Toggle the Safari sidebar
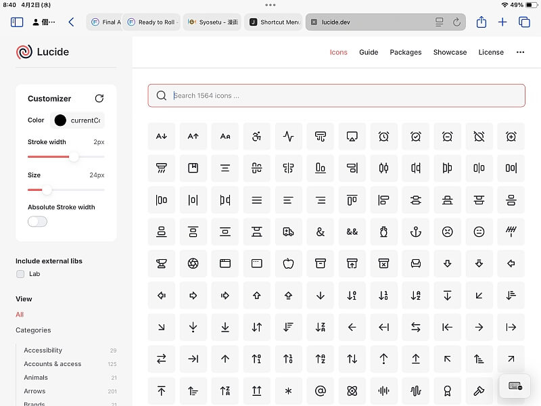The width and height of the screenshot is (541, 406). [16, 22]
